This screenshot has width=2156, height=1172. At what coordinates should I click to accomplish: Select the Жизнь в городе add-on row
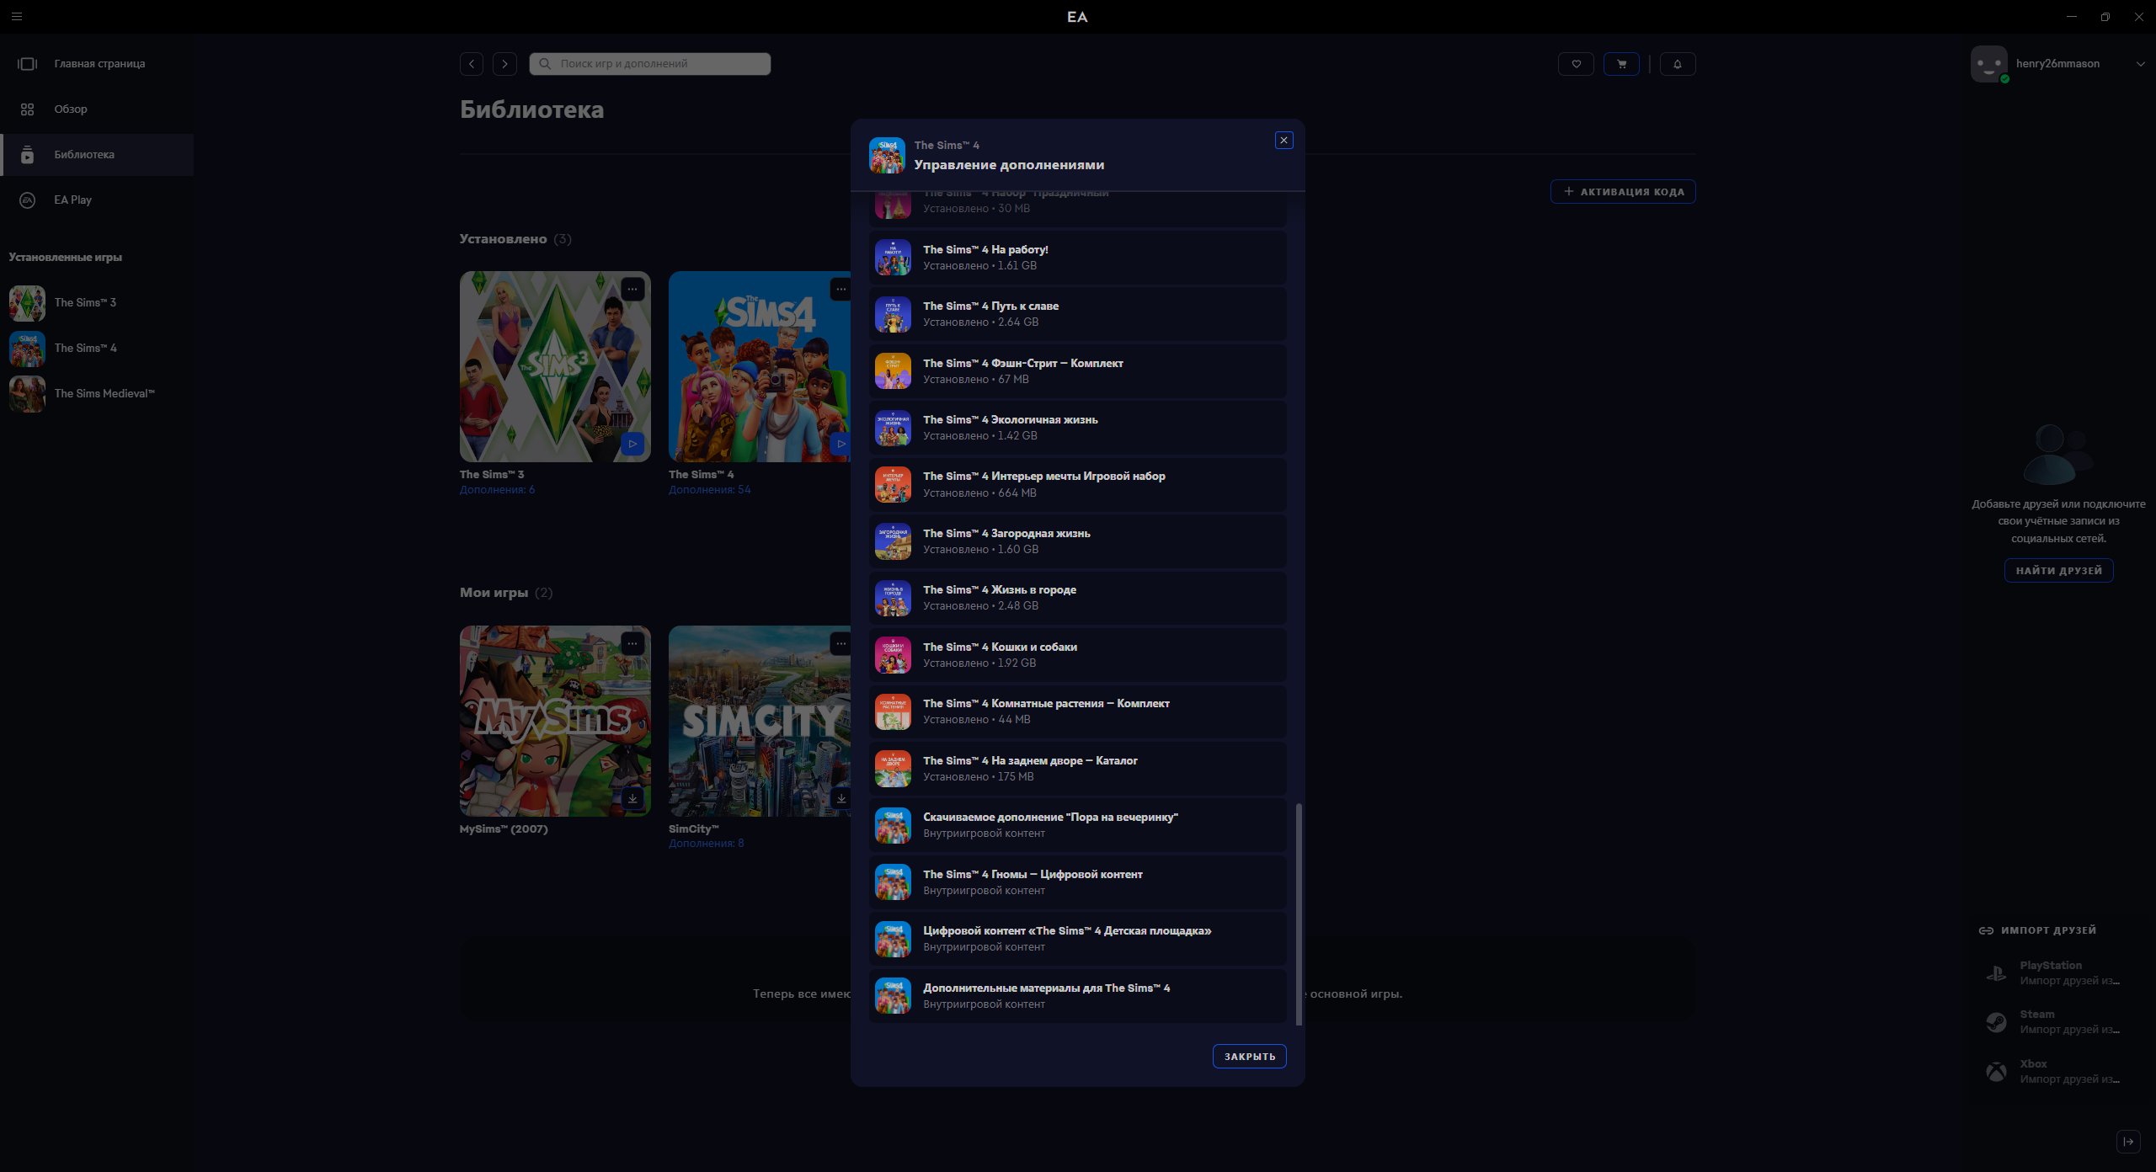point(1078,598)
